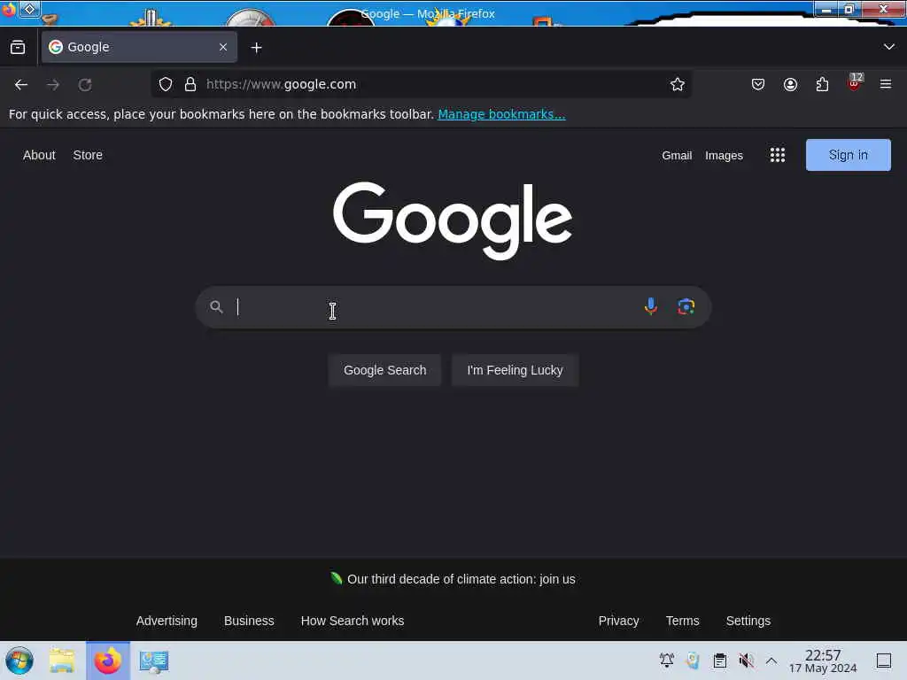Open How Search works link
This screenshot has width=907, height=680.
(x=353, y=621)
